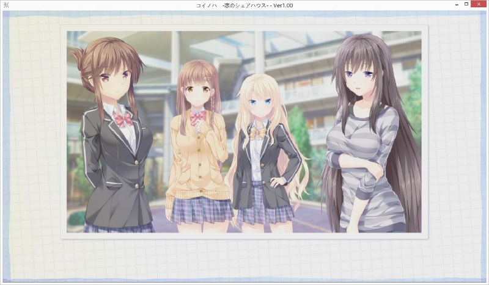Minimize the コイノハ game window
Screen dimensions: 489x285
pos(457,4)
